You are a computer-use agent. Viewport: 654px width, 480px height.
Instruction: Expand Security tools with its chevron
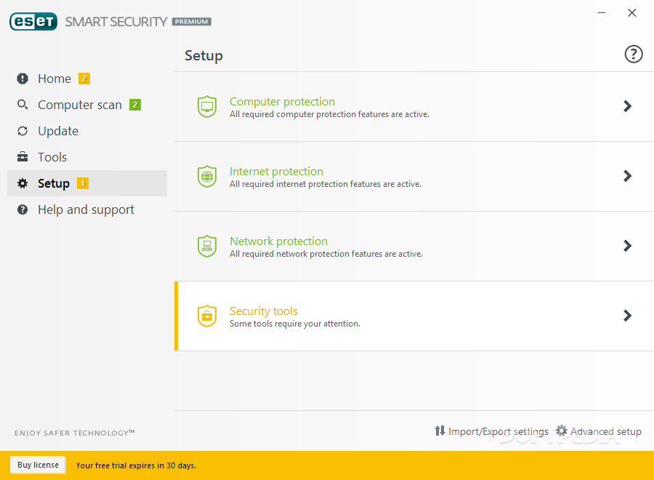[x=627, y=316]
